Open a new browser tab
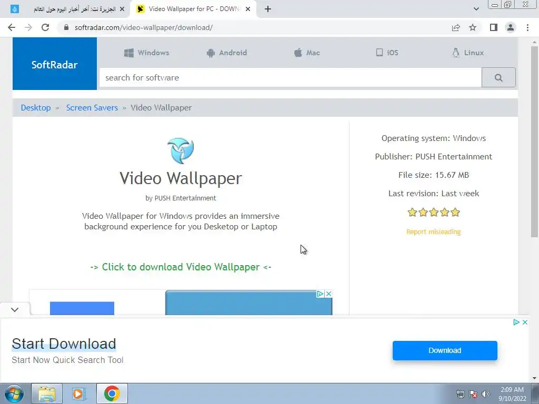Image resolution: width=539 pixels, height=404 pixels. [268, 9]
